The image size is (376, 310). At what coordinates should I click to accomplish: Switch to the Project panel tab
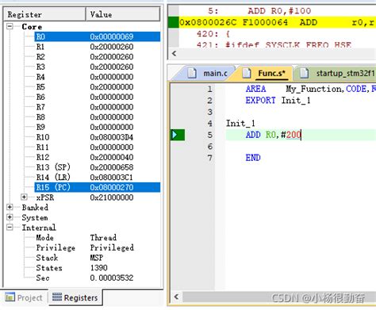click(x=25, y=298)
